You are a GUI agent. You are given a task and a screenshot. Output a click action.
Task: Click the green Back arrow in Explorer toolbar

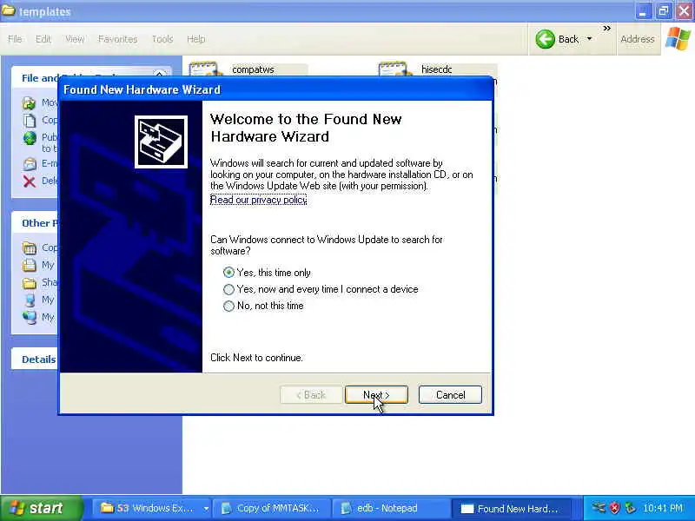[546, 39]
